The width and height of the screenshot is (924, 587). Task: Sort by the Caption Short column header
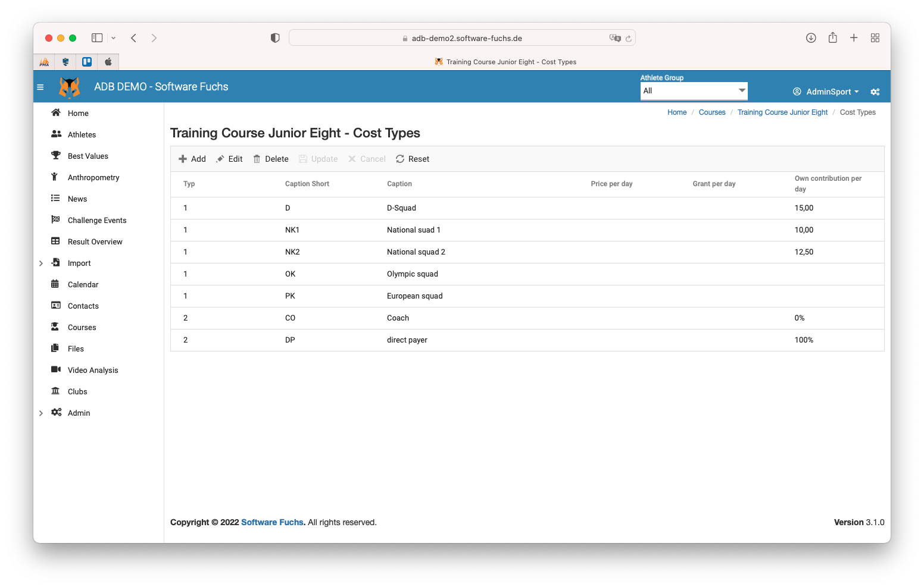coord(307,184)
